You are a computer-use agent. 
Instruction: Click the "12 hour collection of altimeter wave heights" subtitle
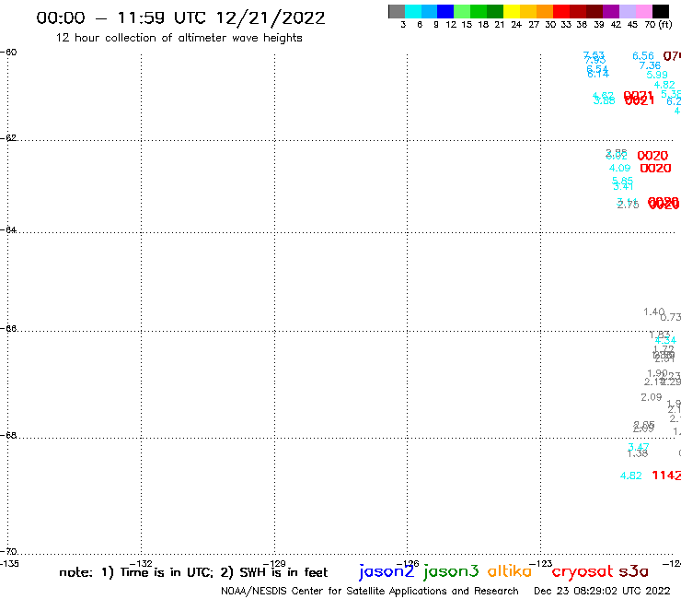[x=179, y=38]
